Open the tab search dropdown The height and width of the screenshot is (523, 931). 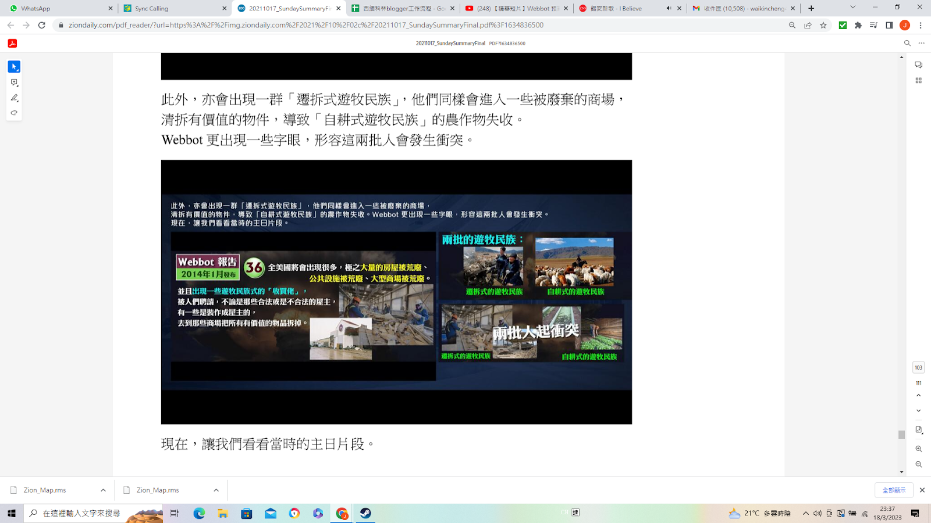(852, 8)
